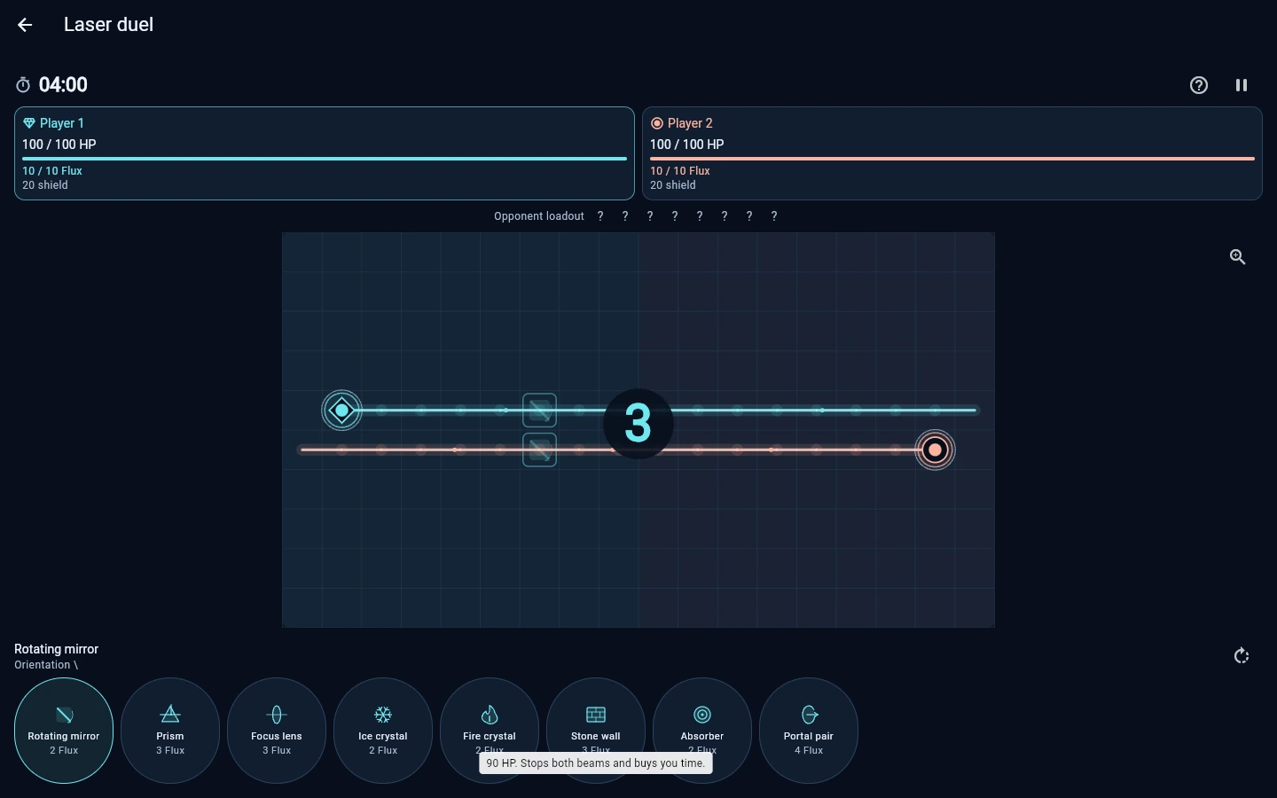Click Player 2's 10 / 10 Flux text
1277x798 pixels.
tap(680, 171)
